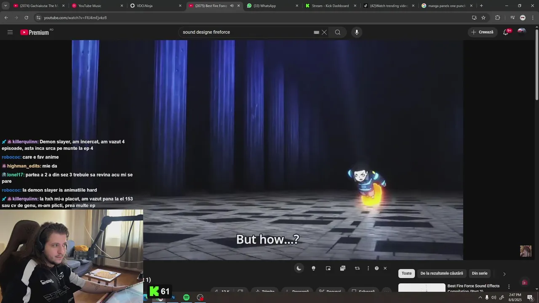This screenshot has height=303, width=539.
Task: Switch to the TikTok Watch trending videos tab
Action: coord(389,6)
